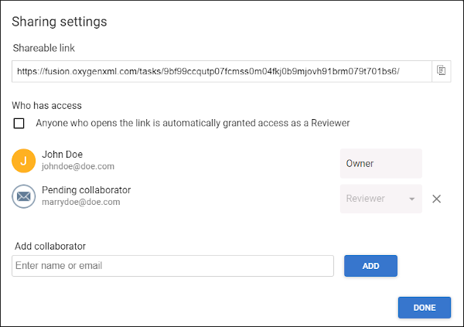The image size is (464, 327).
Task: Click the dropdown arrow next to Reviewer
Action: click(411, 199)
